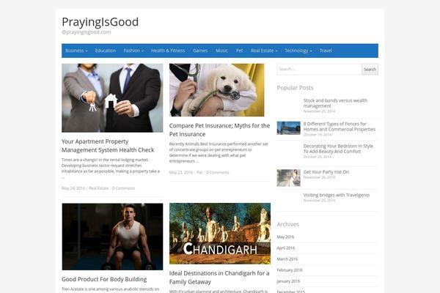Image resolution: width=440 pixels, height=293 pixels.
Task: Open the Travel navigation item
Action: coord(326,51)
